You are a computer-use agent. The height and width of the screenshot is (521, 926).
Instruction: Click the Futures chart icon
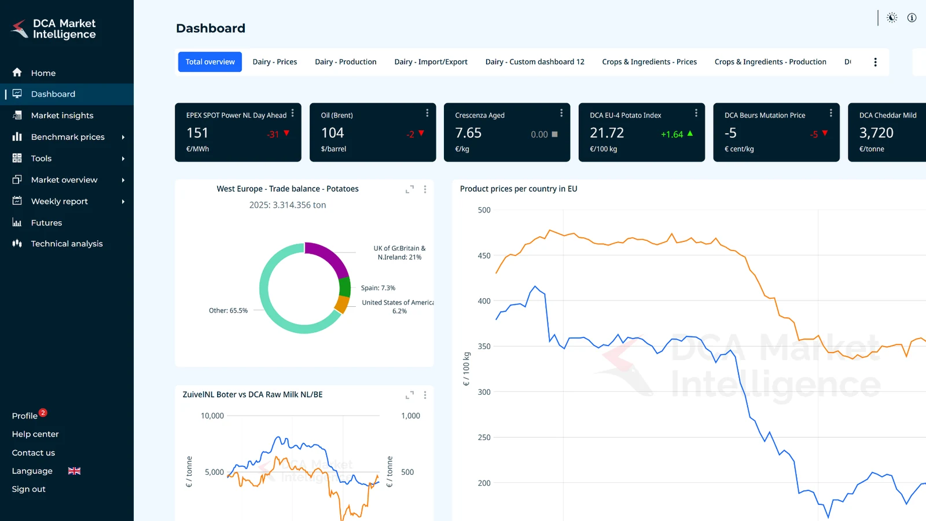pyautogui.click(x=17, y=222)
